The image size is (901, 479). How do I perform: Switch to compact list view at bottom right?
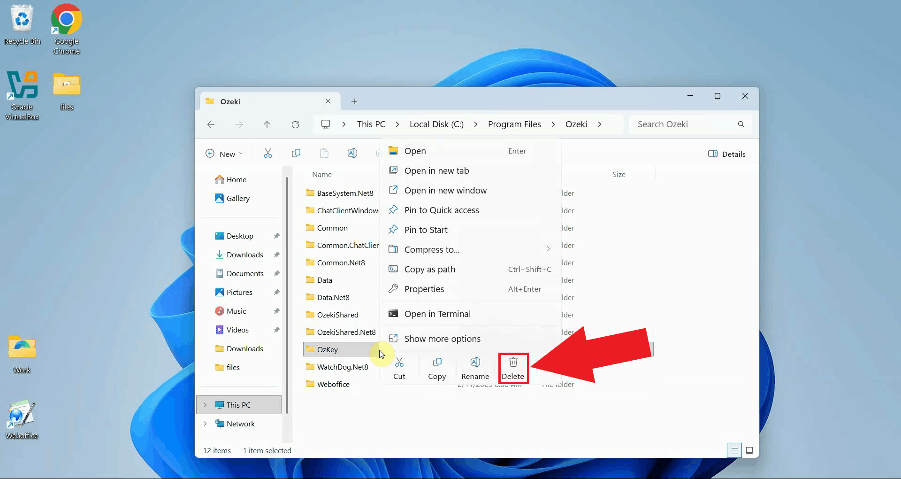(x=734, y=450)
